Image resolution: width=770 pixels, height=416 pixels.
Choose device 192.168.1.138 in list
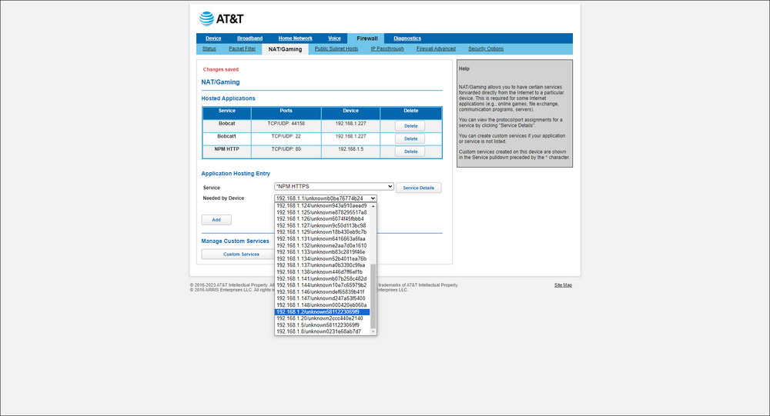tap(322, 271)
